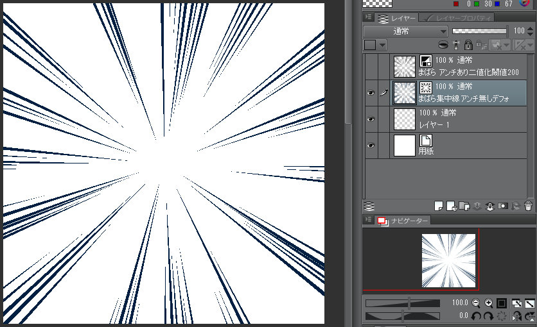The width and height of the screenshot is (537, 327).
Task: Zoom in with the plus magnifier
Action: [489, 303]
